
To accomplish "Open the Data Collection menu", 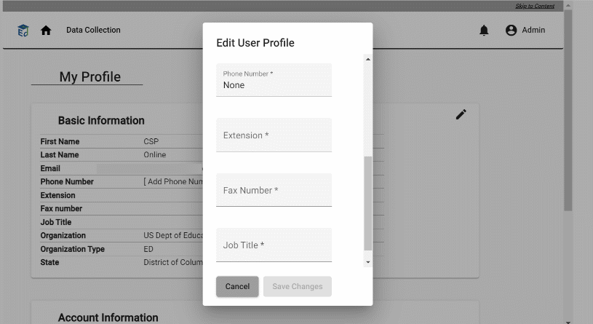I will [93, 31].
